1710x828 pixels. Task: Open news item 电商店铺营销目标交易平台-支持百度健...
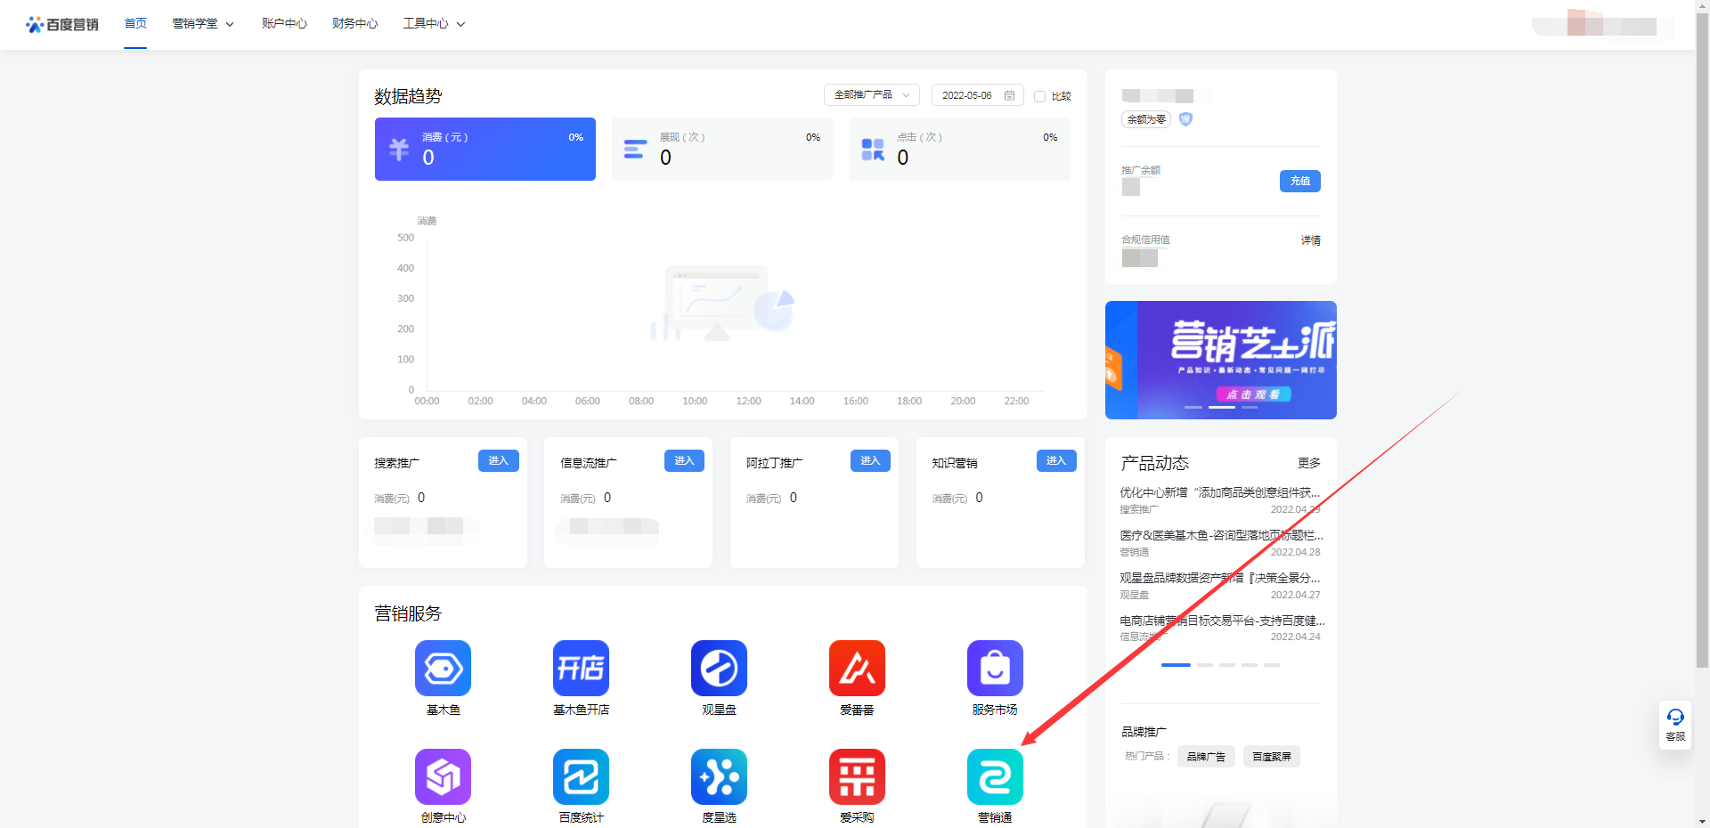point(1222,621)
